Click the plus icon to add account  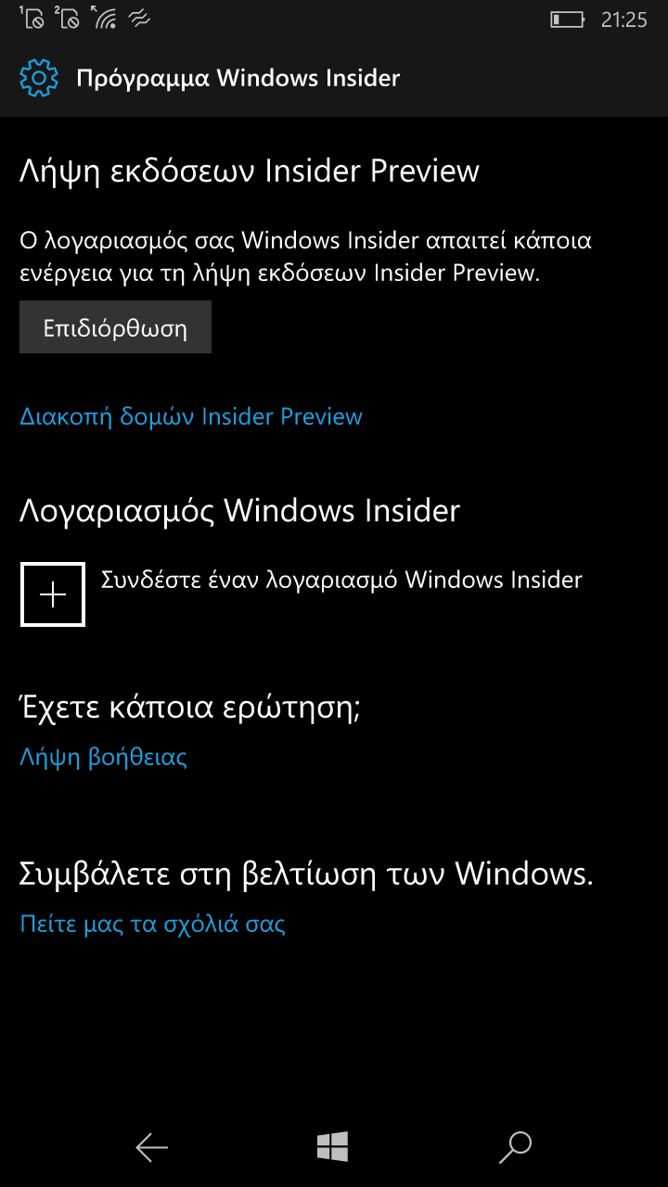[x=53, y=594]
